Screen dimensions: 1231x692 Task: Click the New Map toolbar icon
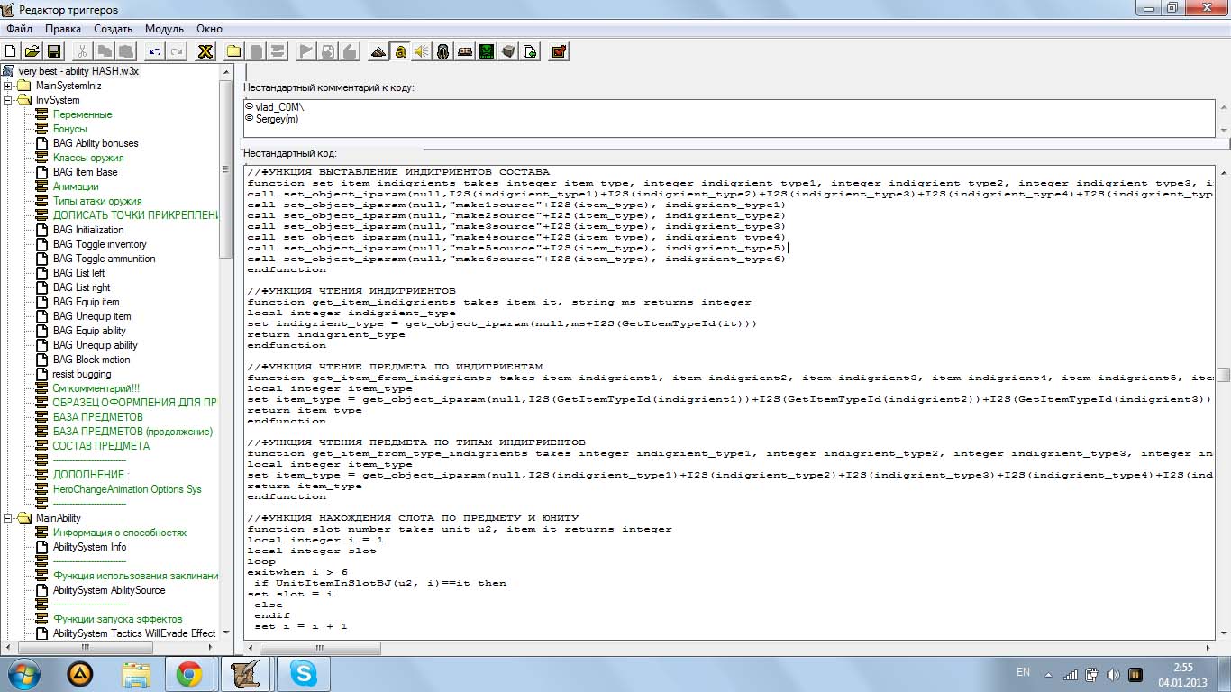pos(11,51)
